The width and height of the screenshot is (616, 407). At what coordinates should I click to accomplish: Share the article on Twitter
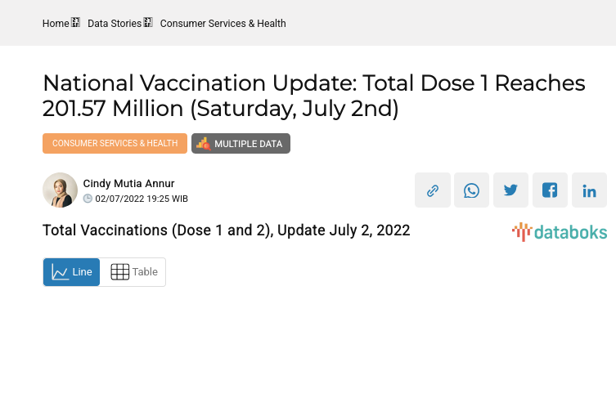click(511, 190)
